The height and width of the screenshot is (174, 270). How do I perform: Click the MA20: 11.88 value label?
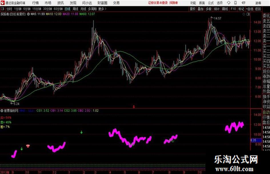(70, 14)
